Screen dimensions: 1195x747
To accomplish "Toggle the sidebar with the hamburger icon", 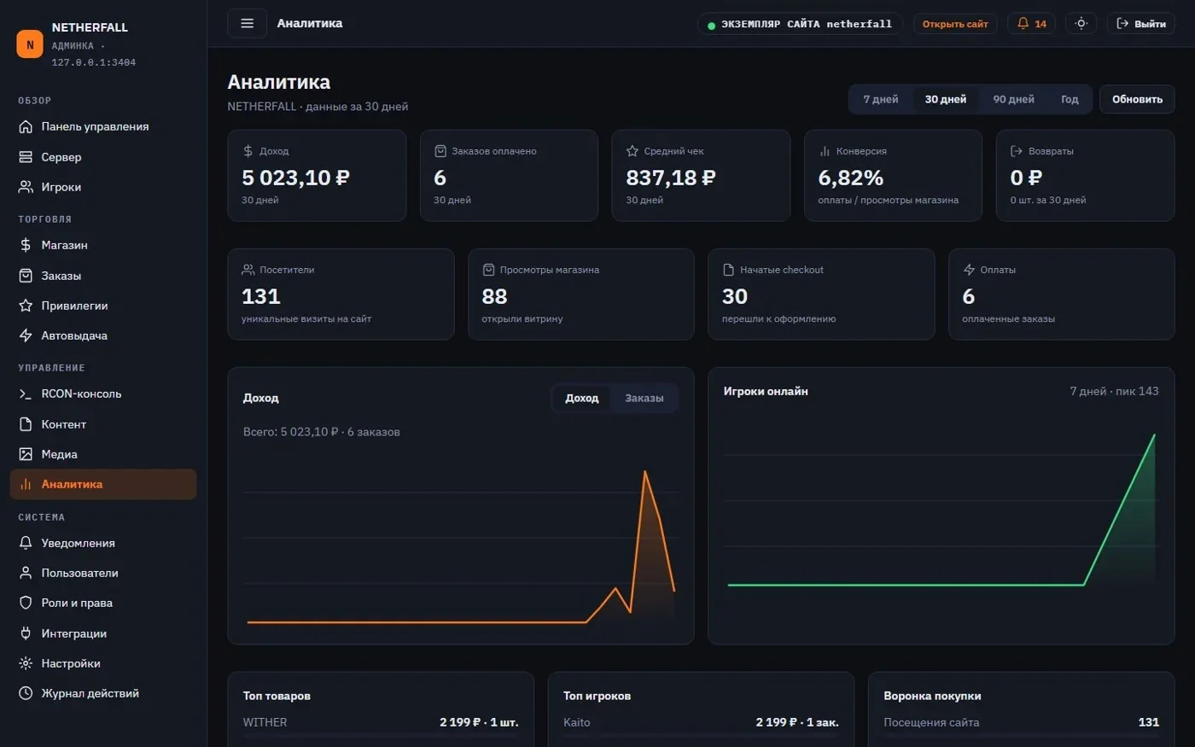I will pos(248,23).
